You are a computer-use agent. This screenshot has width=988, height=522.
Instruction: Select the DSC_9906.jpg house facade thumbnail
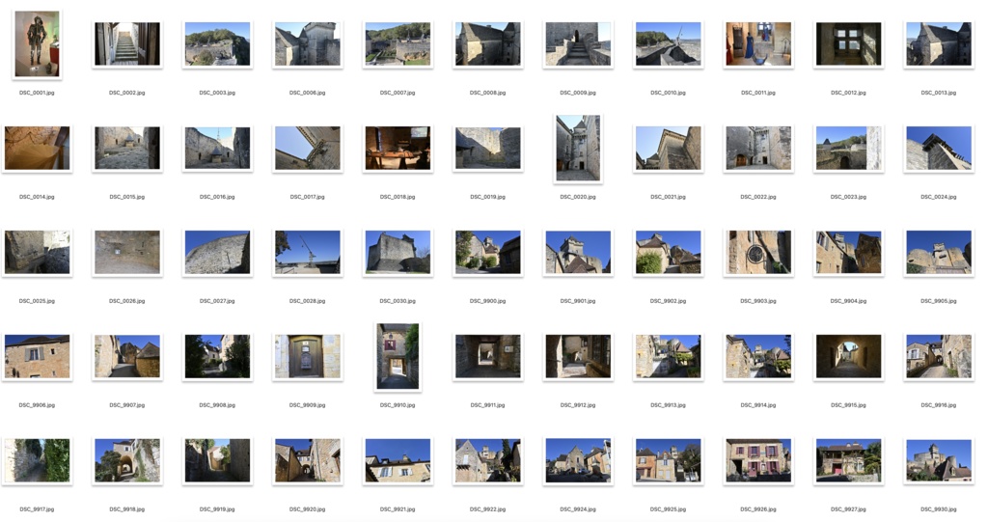tap(38, 356)
